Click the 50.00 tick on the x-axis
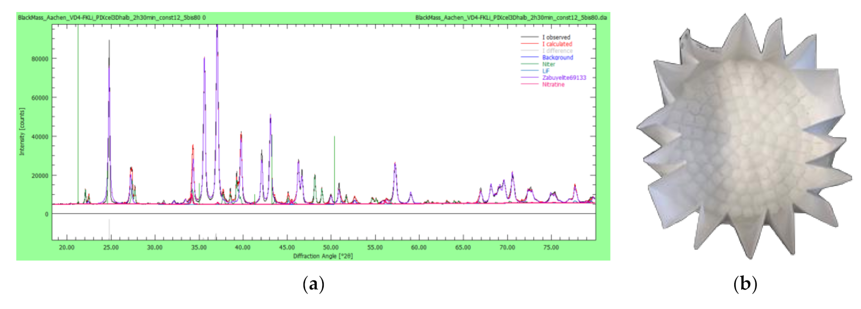Screen dimensions: 861x309 click(331, 248)
